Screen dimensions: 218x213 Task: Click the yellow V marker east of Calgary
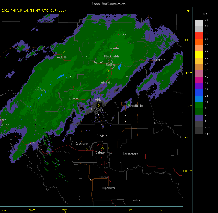click(x=108, y=148)
